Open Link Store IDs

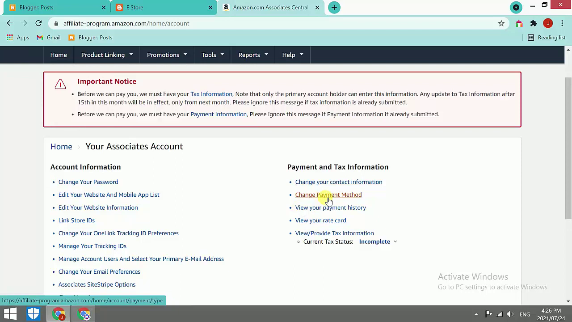click(x=77, y=220)
